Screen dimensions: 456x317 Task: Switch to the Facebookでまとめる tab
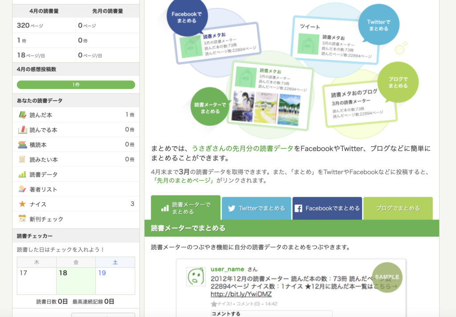point(327,209)
